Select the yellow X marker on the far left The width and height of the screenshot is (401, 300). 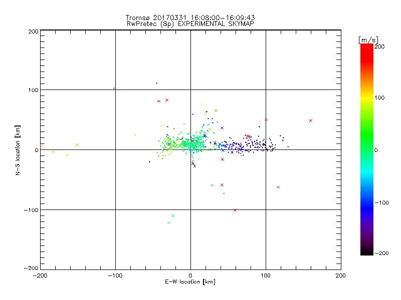[x=67, y=155]
